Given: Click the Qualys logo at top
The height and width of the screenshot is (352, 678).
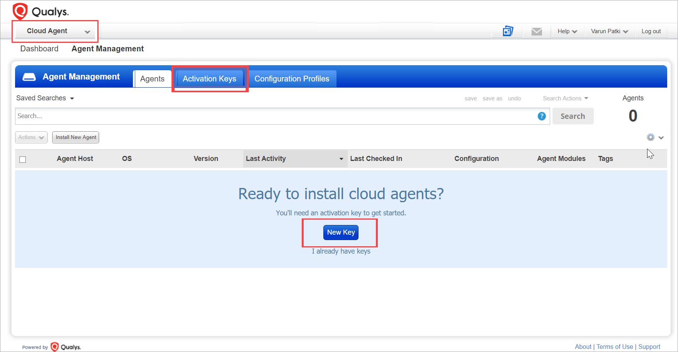Looking at the screenshot, I should [41, 11].
